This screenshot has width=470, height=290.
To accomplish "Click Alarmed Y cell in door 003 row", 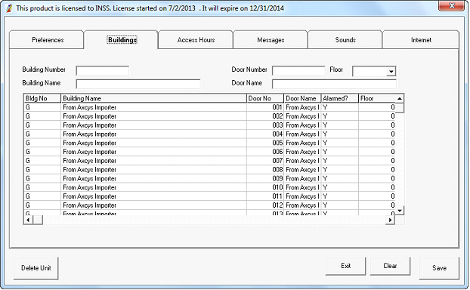I will [x=340, y=125].
